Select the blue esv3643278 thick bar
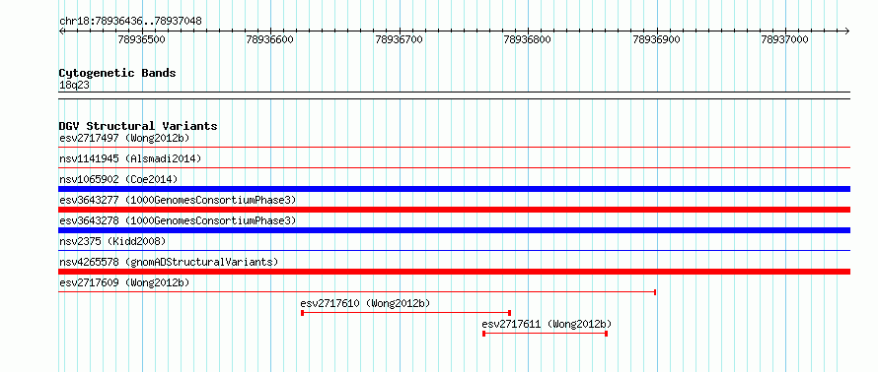878x372 pixels. point(454,230)
